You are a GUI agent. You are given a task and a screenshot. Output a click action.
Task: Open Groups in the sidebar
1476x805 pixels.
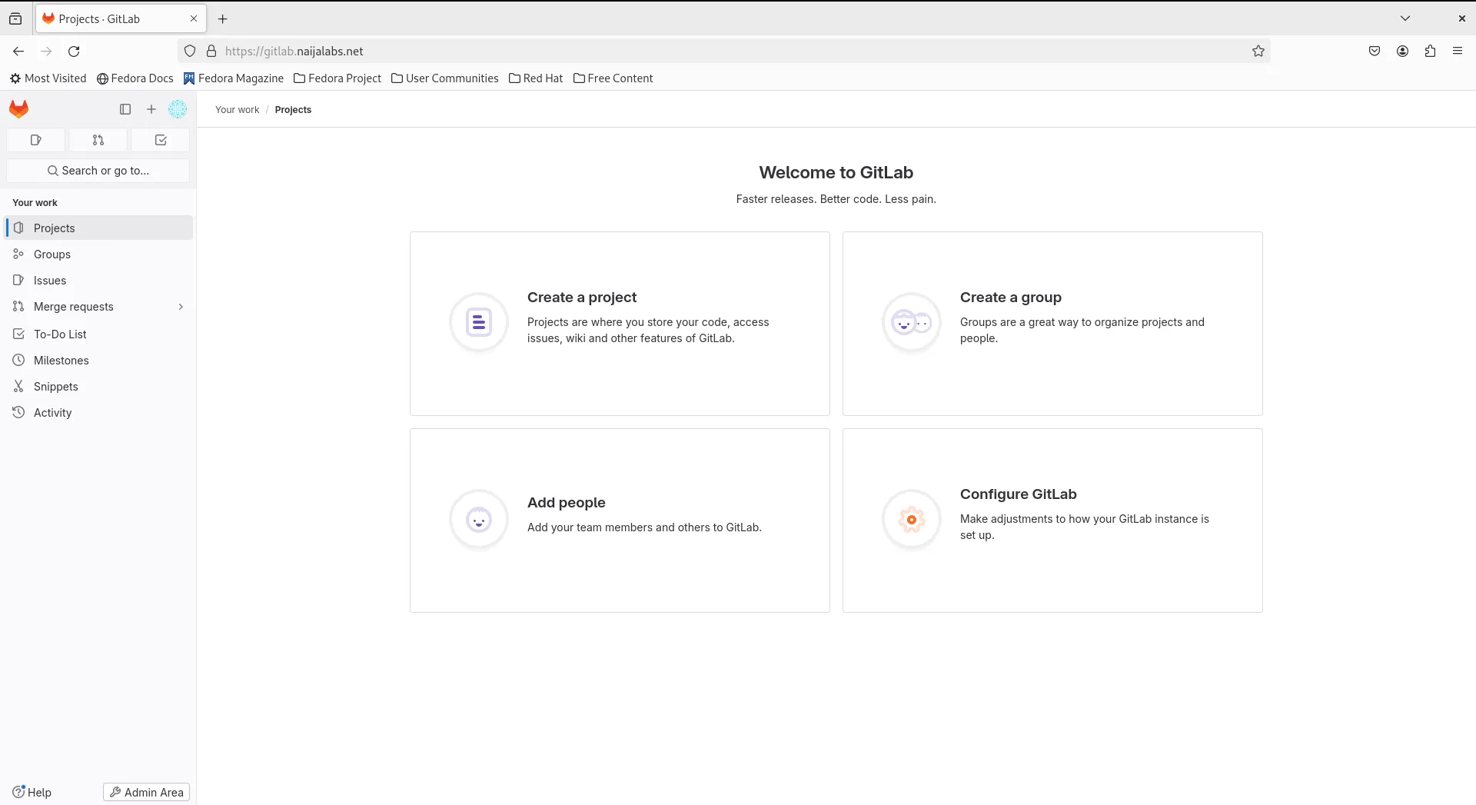coord(99,254)
